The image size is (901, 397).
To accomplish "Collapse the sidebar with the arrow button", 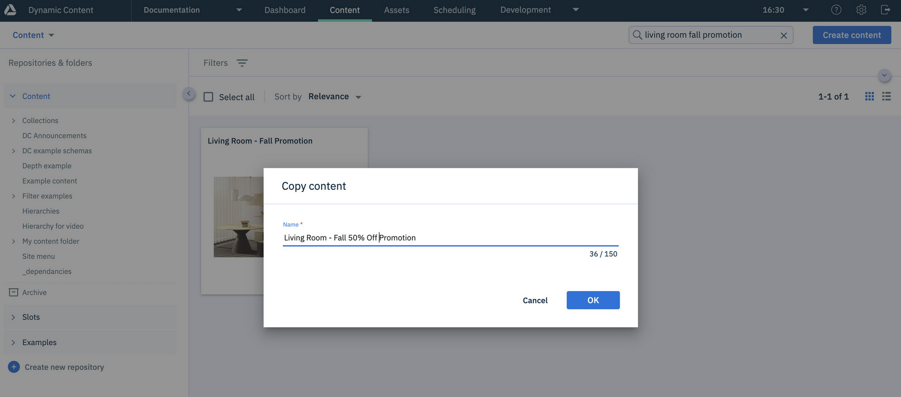I will (x=189, y=93).
